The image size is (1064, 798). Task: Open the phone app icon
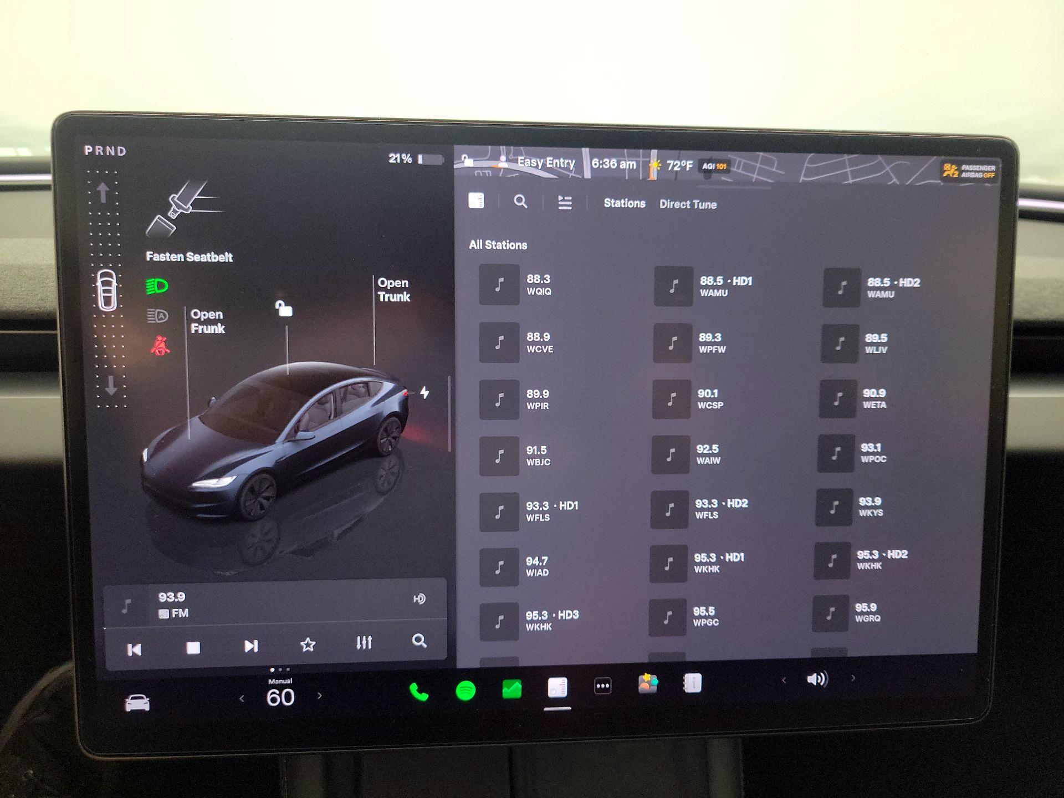pyautogui.click(x=418, y=692)
